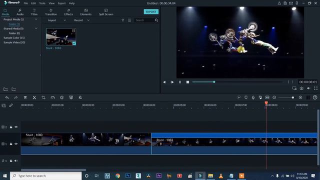Viewport: 320px width, 180px height.
Task: Adjust preview volume speaker icon
Action: (309, 88)
